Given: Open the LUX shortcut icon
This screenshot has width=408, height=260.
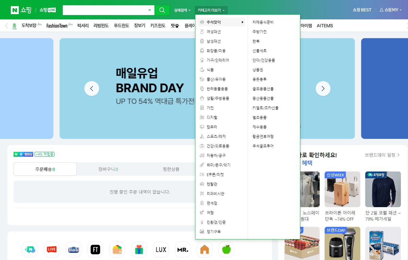Looking at the screenshot, I should 161,250.
